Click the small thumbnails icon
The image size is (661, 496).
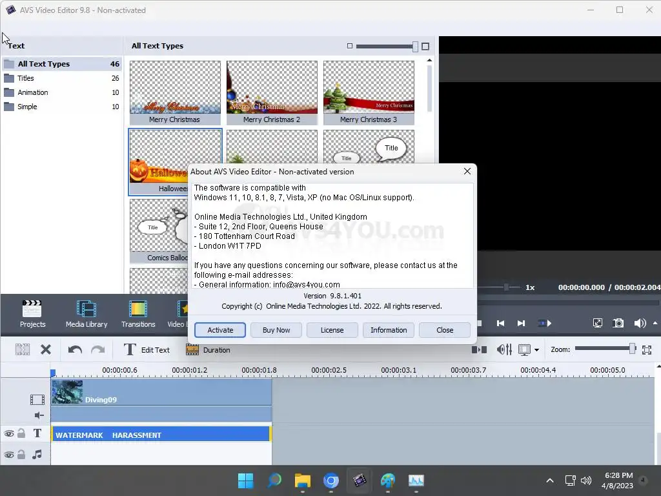click(x=349, y=46)
